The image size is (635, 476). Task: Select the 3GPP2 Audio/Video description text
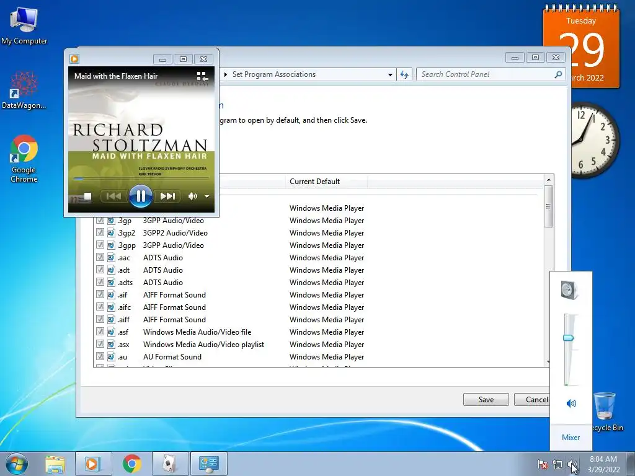[x=175, y=233]
